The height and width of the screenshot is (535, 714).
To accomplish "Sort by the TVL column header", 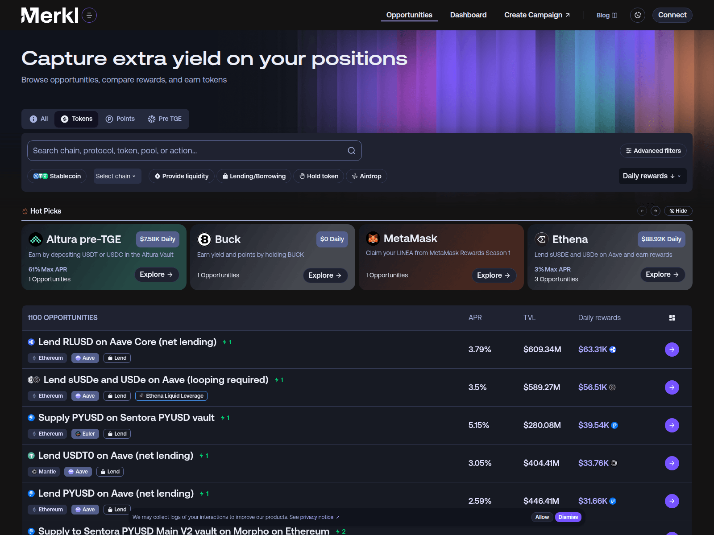I will tap(530, 318).
